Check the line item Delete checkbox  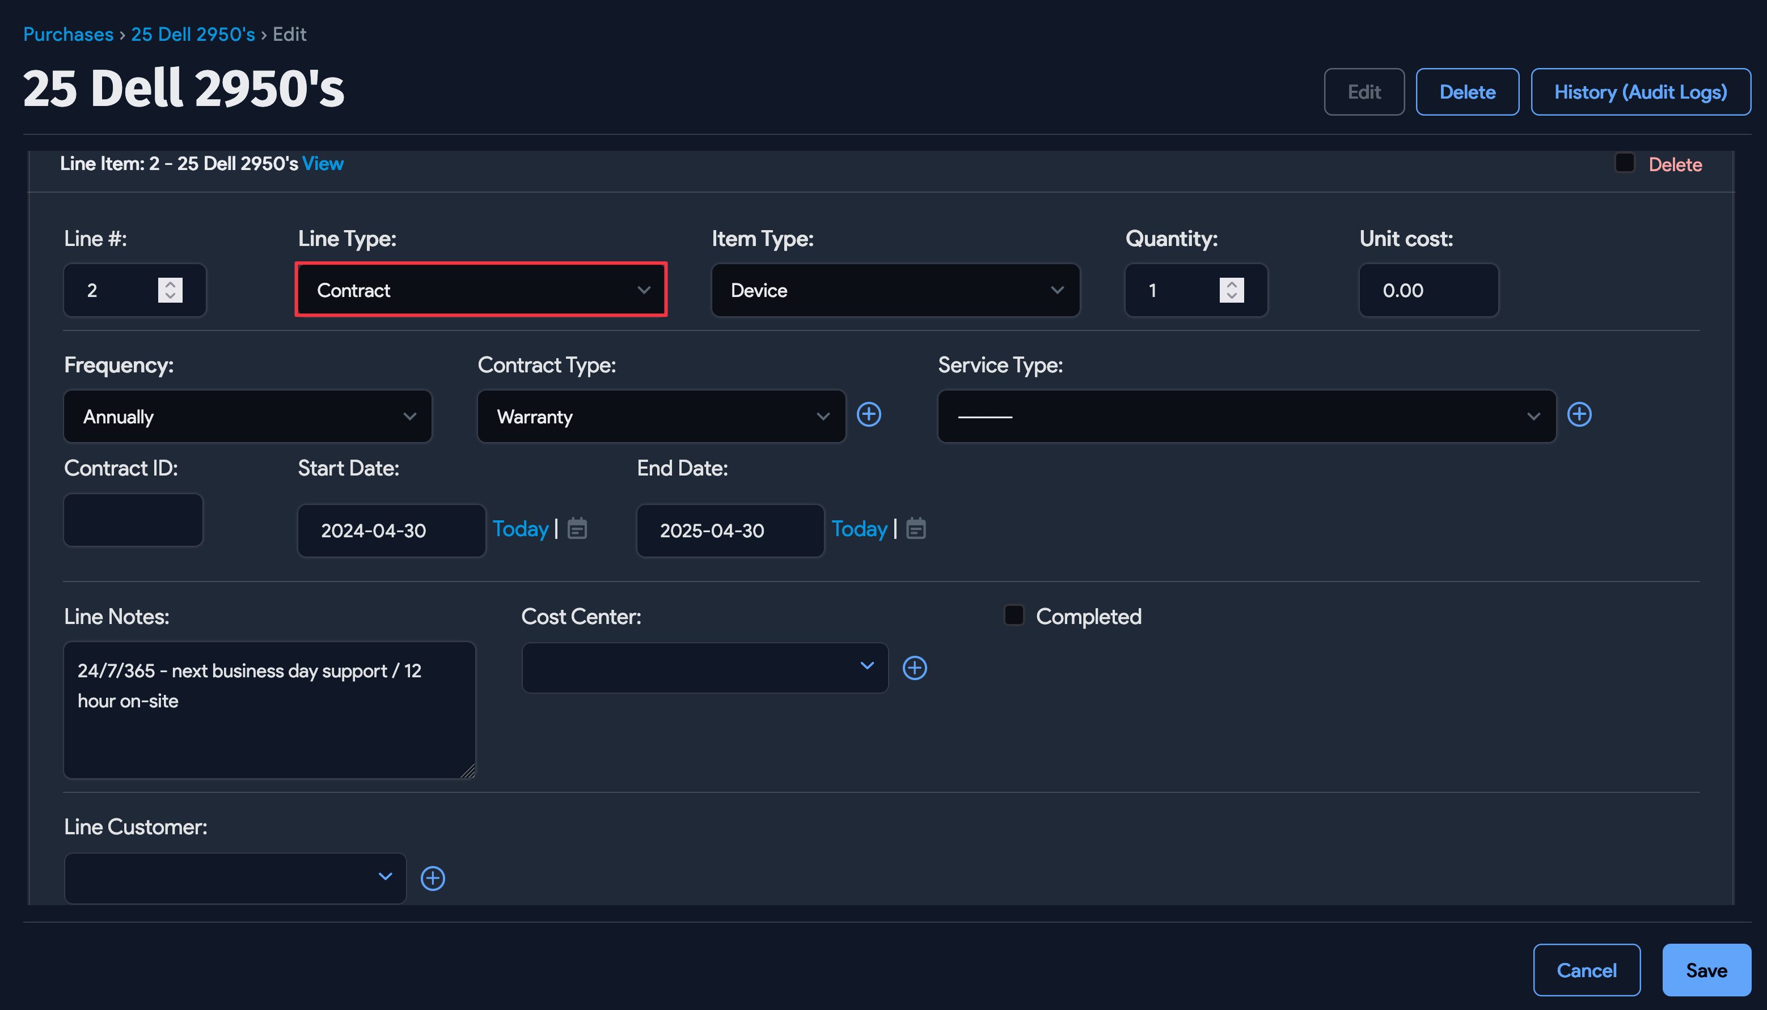tap(1624, 163)
